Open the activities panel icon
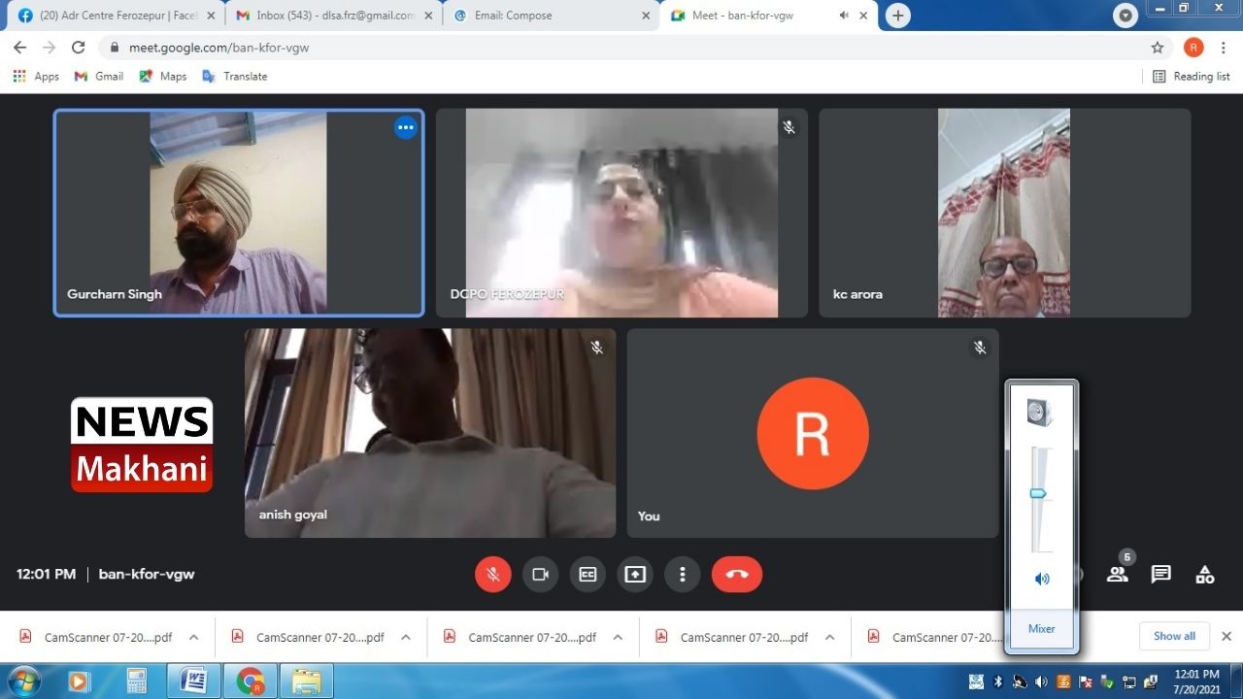This screenshot has height=699, width=1243. click(x=1204, y=575)
